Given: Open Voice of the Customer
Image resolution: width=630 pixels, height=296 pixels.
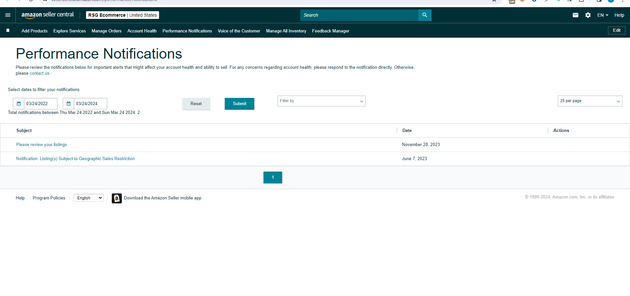Looking at the screenshot, I should point(239,31).
